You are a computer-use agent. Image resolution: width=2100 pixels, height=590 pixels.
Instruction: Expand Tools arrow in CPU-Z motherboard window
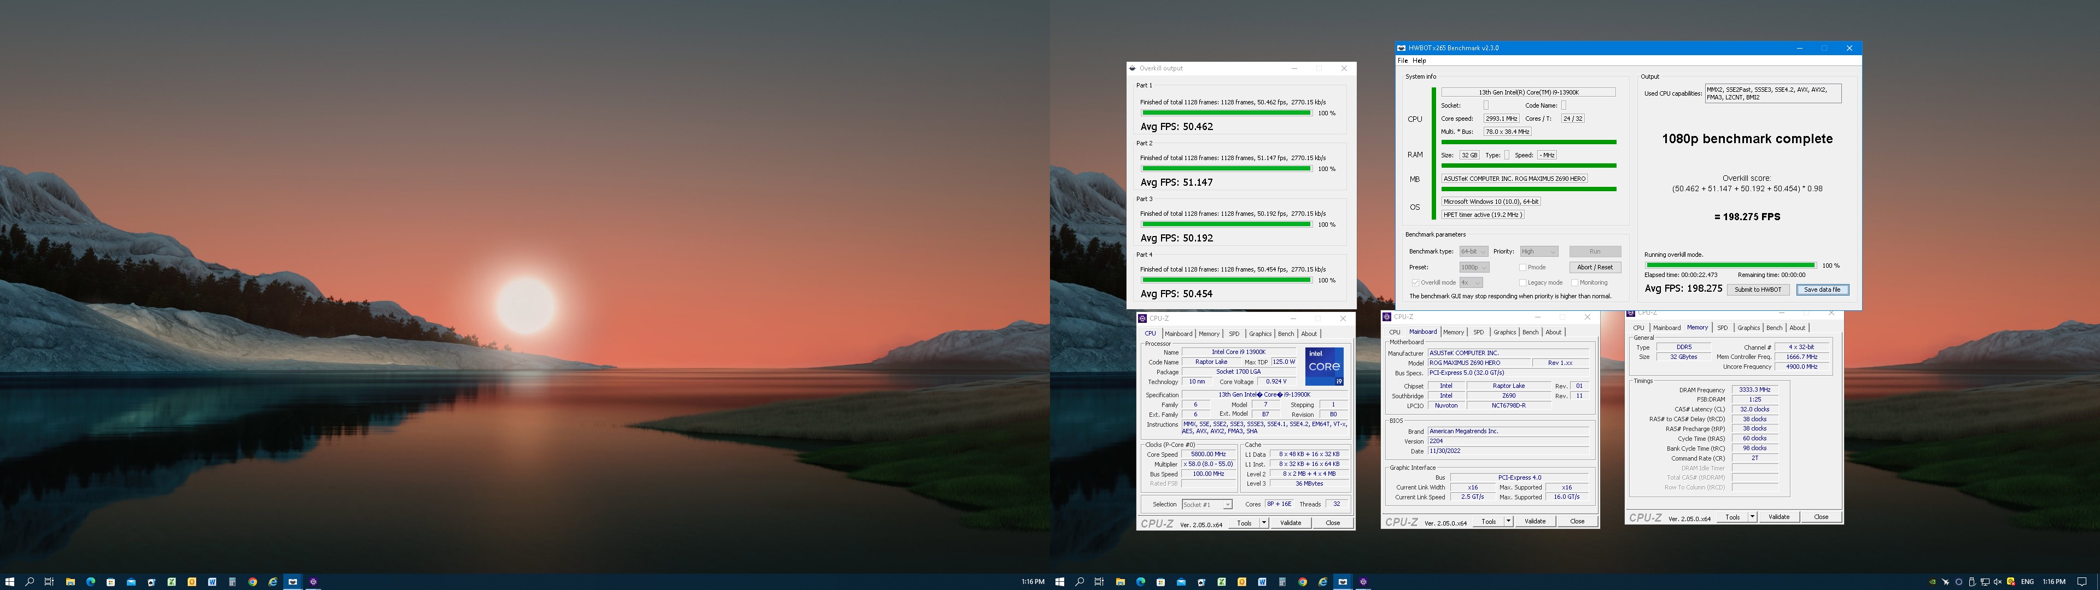[1509, 522]
